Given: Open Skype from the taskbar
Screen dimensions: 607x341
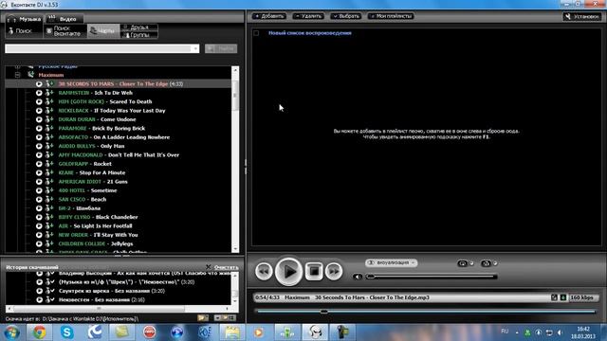Looking at the screenshot, I should coord(66,332).
